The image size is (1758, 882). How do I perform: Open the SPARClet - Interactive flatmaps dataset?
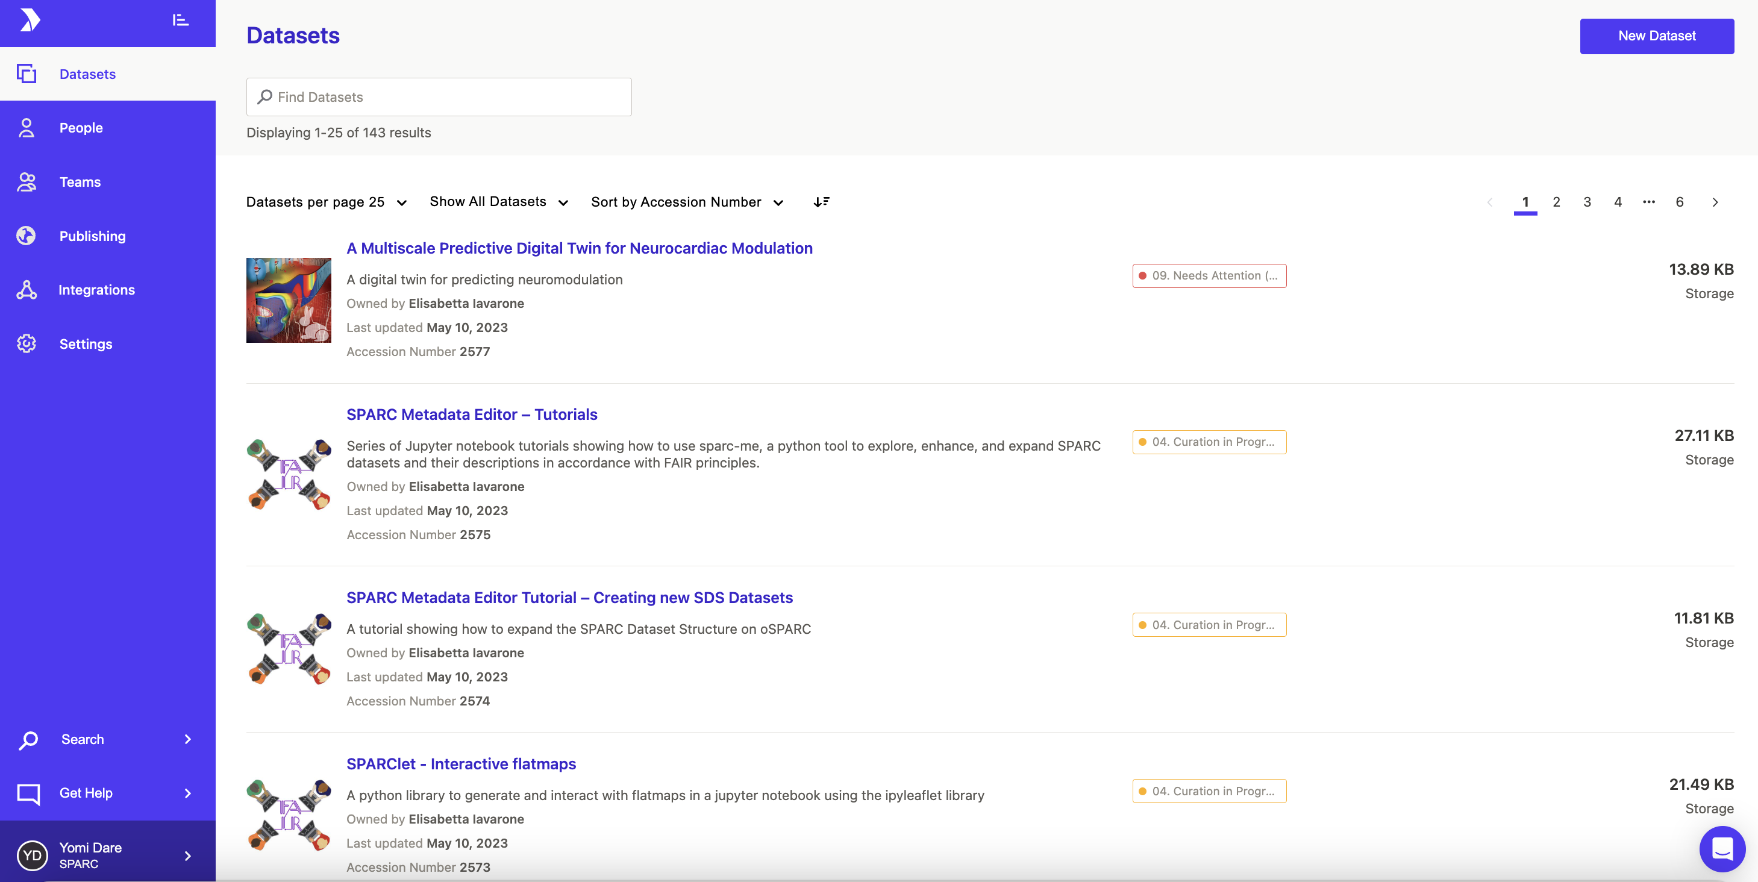461,763
